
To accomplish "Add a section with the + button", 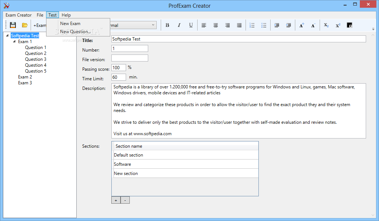I will tap(116, 200).
